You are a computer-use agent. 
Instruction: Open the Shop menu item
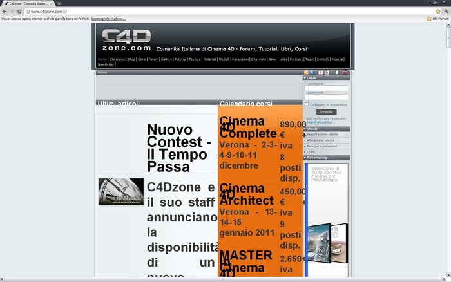[131, 59]
